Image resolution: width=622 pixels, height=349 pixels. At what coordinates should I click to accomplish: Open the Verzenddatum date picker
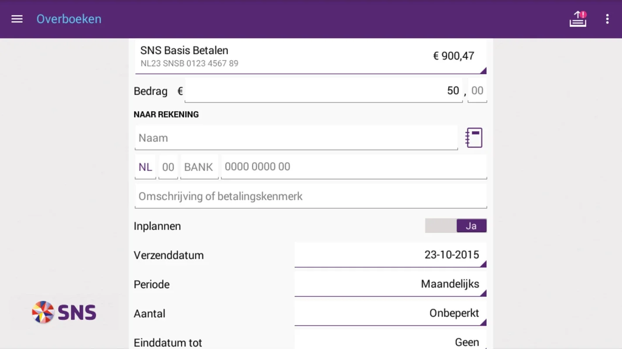pyautogui.click(x=391, y=255)
